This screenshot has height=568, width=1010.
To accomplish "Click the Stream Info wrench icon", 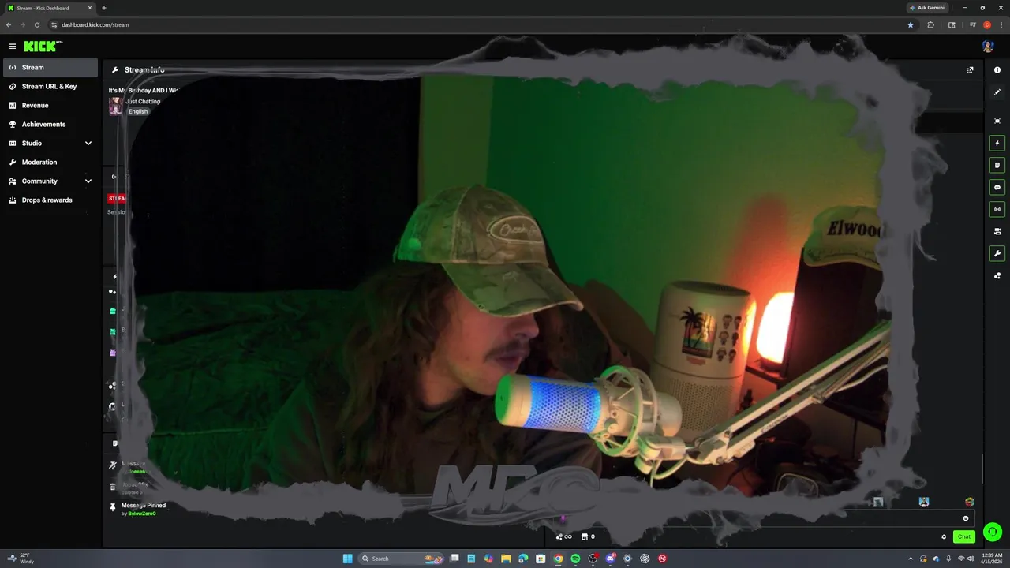I will pyautogui.click(x=115, y=70).
